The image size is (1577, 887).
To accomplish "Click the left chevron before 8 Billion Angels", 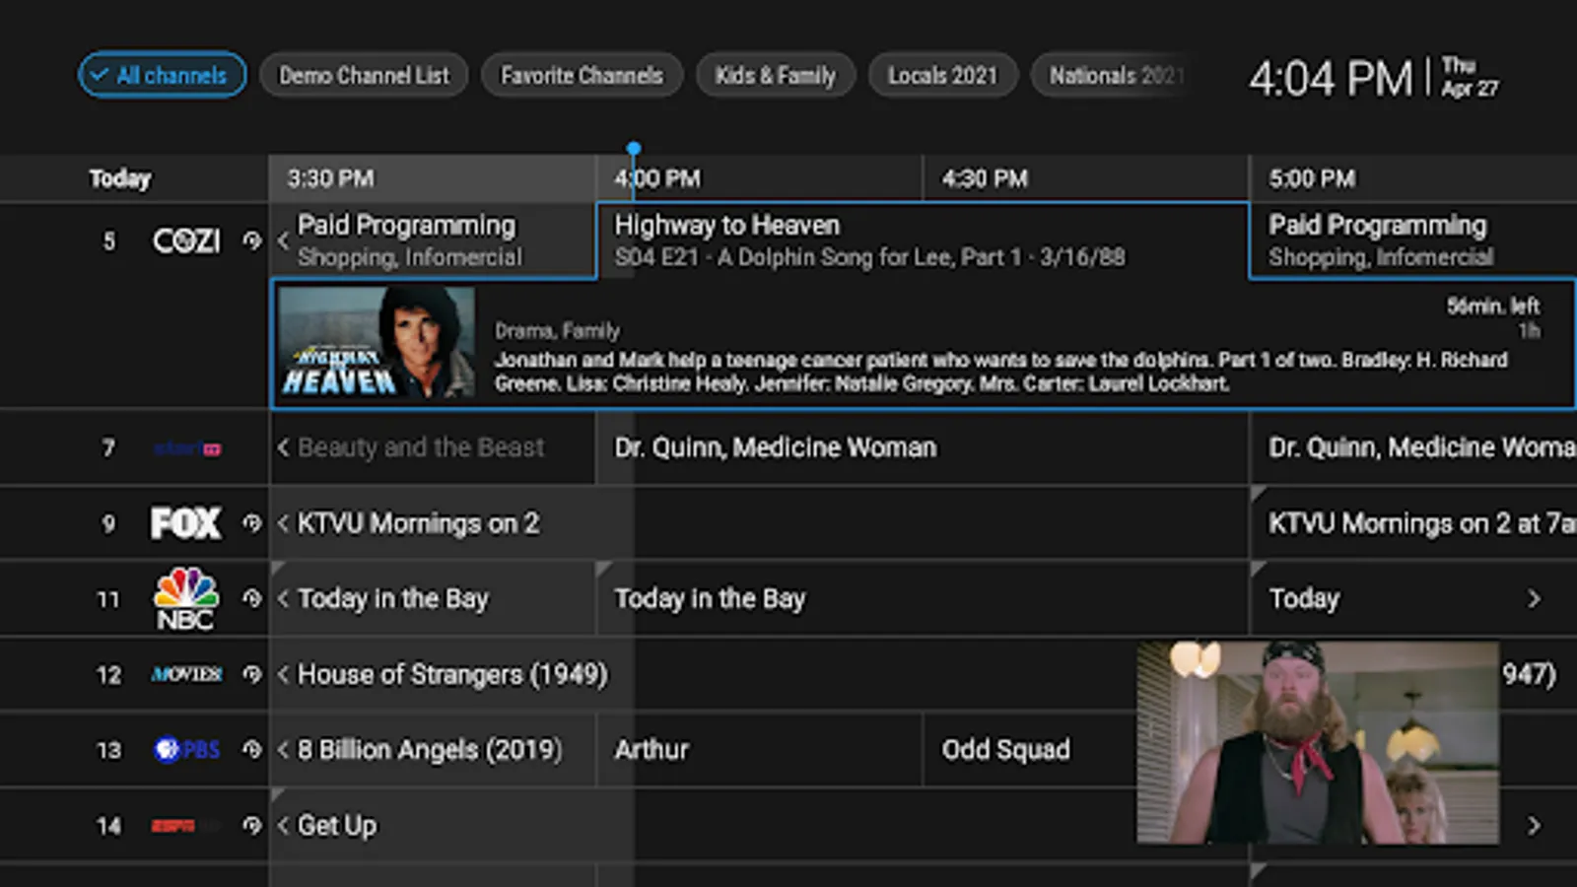I will tap(283, 750).
